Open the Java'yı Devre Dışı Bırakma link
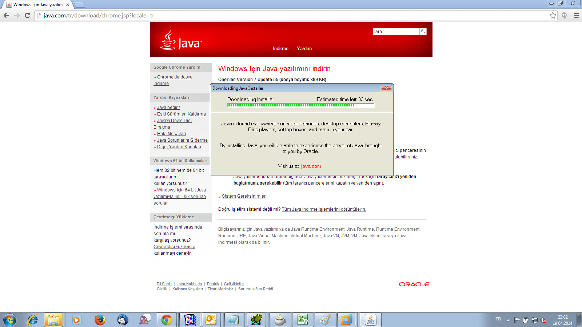Image resolution: width=582 pixels, height=327 pixels. (172, 124)
